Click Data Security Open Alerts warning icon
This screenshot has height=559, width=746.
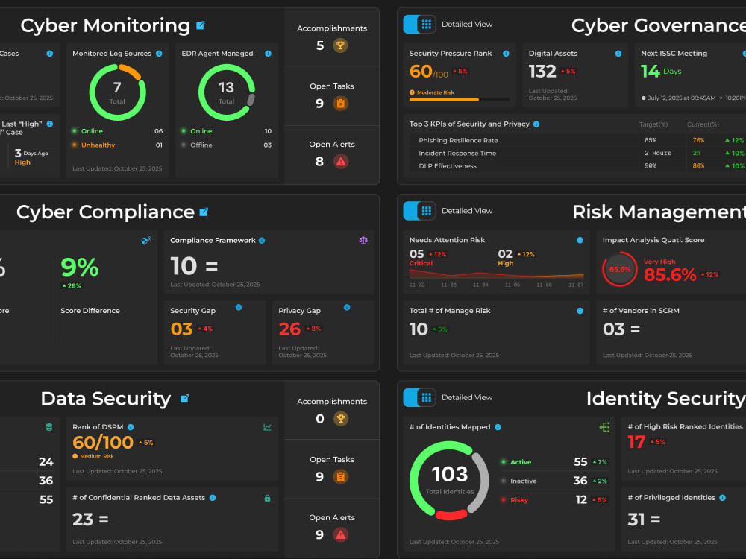click(x=341, y=534)
